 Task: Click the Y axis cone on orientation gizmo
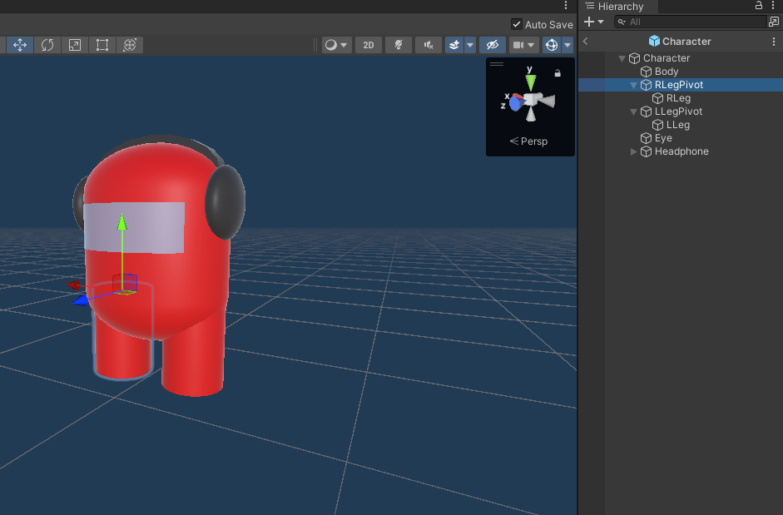coord(530,82)
